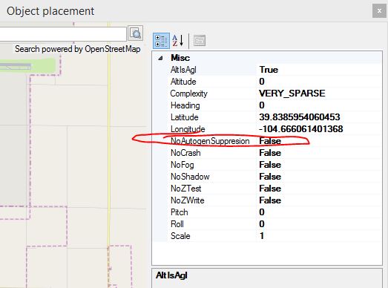Screen dimensions: 388x288
Task: Select the Scale property label
Action: (180, 236)
